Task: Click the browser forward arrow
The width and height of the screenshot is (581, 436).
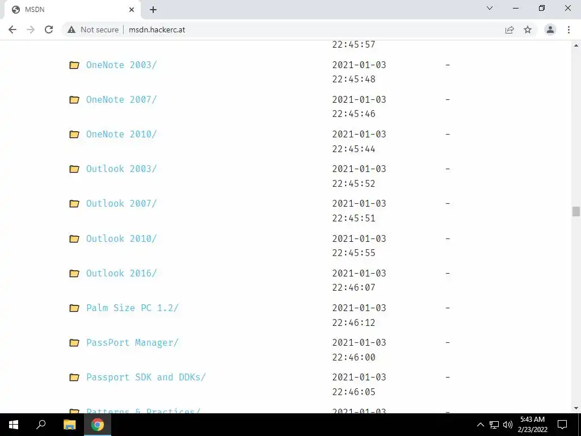Action: [31, 30]
